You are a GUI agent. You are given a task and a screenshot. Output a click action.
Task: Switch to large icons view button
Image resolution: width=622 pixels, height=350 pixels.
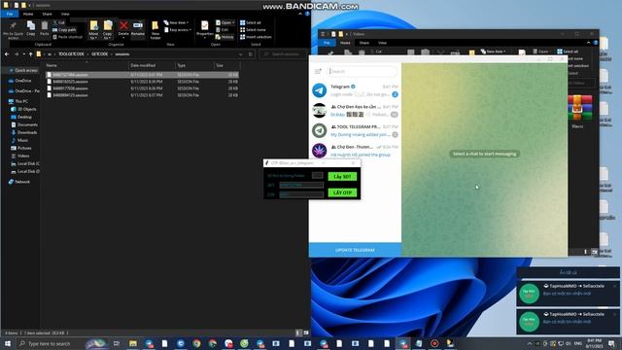tap(306, 332)
